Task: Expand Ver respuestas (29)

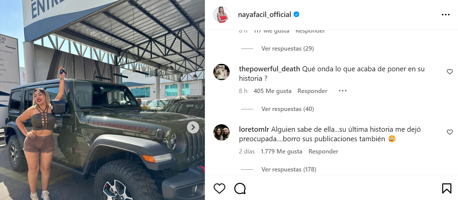Action: tap(288, 49)
